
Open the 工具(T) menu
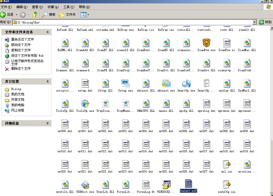pyautogui.click(x=69, y=7)
